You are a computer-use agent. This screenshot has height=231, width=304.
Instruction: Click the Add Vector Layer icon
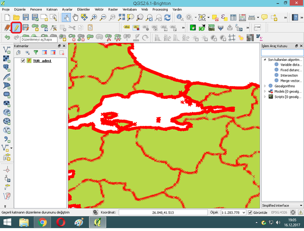7,50
